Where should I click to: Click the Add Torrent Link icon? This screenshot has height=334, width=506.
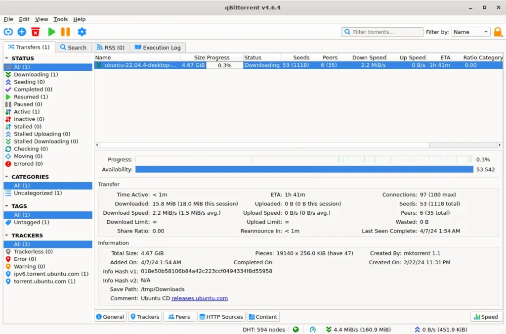tap(8, 32)
